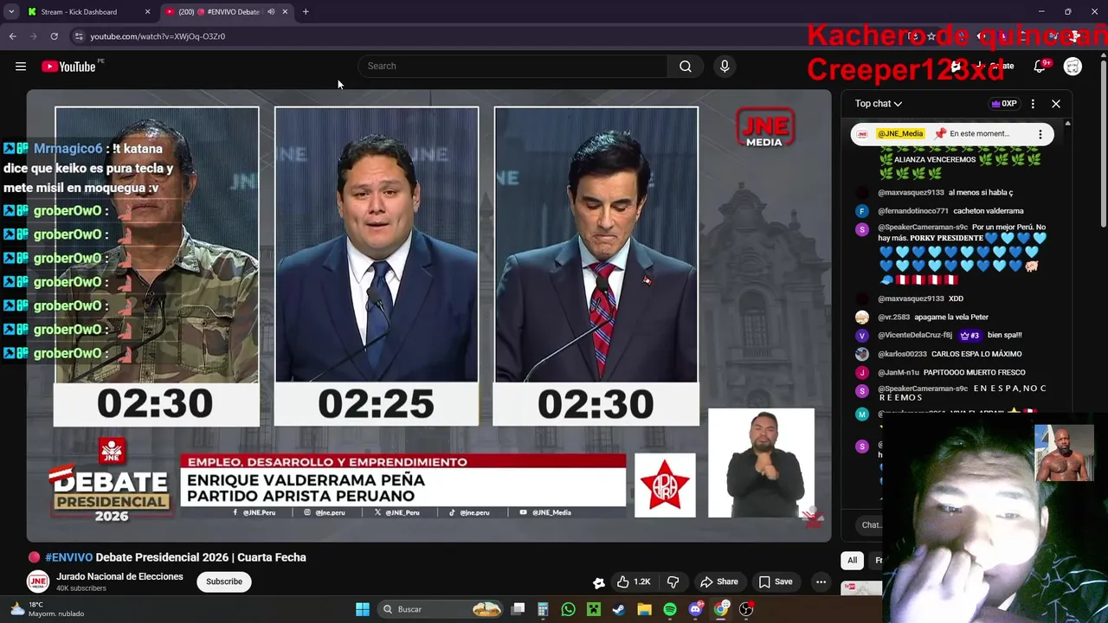
Task: Launch Calculator from taskbar
Action: 543,609
